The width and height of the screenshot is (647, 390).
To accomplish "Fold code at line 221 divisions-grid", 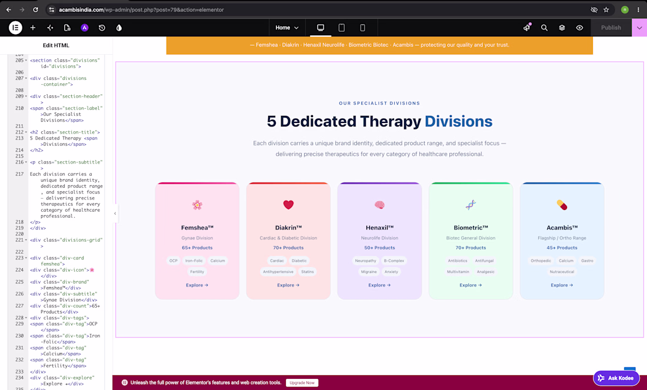I will click(x=26, y=240).
